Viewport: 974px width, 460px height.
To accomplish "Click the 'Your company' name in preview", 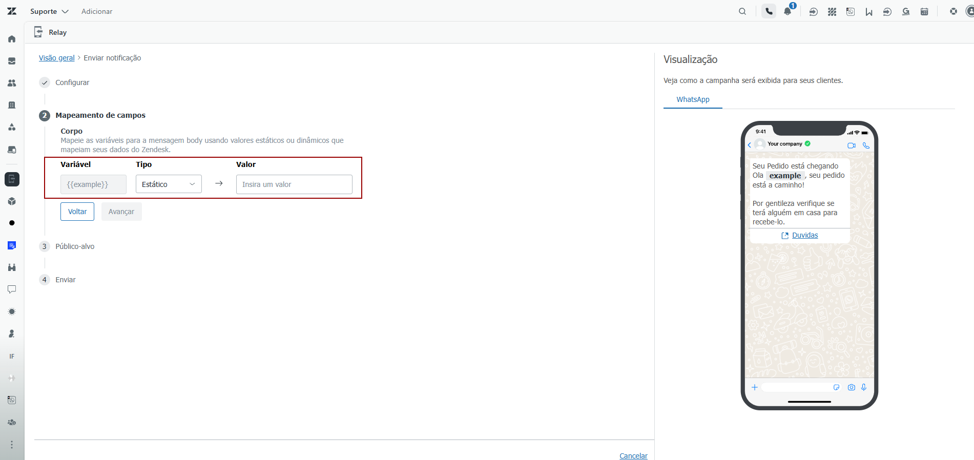I will (x=785, y=144).
